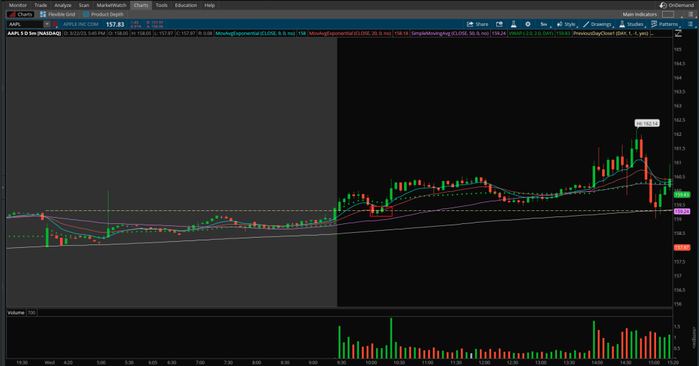699x366 pixels.
Task: Click the flask icon beside Share
Action: pyautogui.click(x=513, y=24)
